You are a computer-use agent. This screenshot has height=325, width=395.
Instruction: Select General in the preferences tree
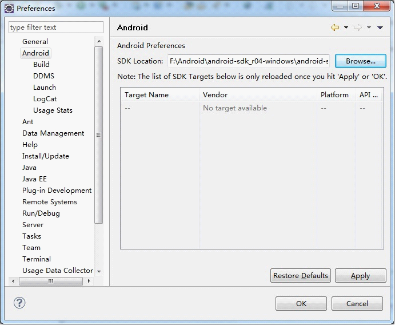click(x=35, y=42)
